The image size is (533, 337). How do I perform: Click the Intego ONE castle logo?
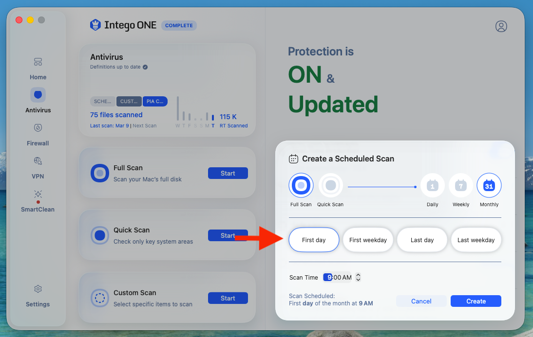(95, 25)
